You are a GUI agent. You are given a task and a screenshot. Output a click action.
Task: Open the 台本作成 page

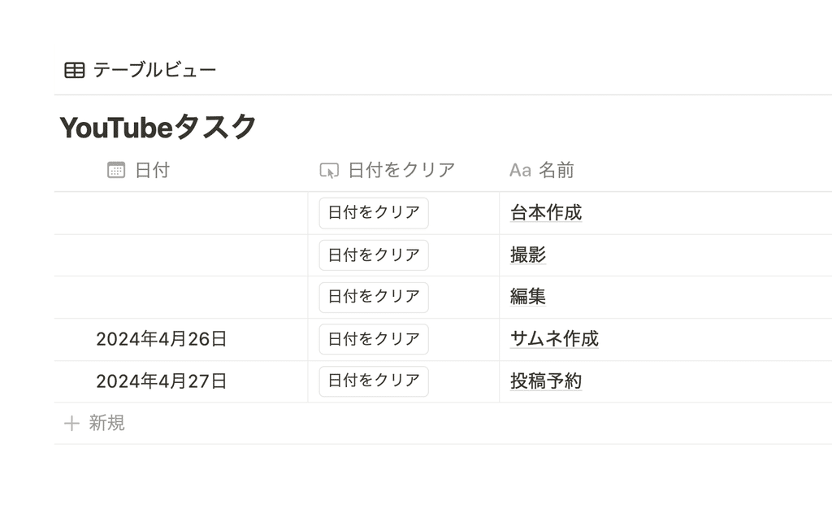(x=546, y=212)
